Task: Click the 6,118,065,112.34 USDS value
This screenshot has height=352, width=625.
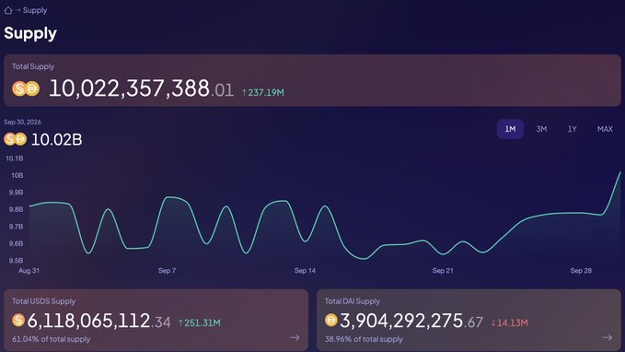Action: [x=98, y=321]
